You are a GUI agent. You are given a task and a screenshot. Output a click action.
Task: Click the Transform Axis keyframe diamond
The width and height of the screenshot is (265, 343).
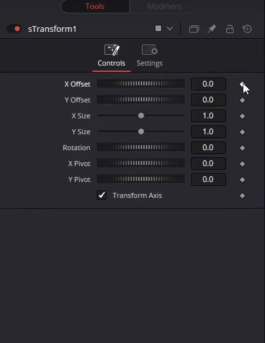coord(242,196)
